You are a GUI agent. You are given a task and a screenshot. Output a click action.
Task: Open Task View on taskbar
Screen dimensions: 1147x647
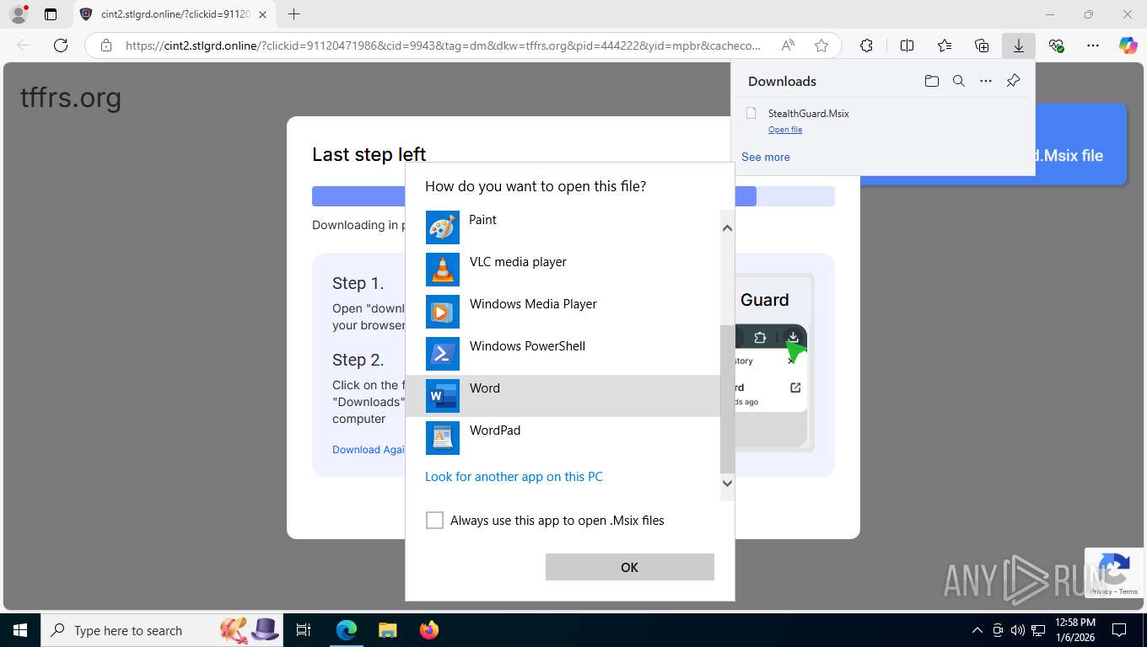pyautogui.click(x=304, y=630)
